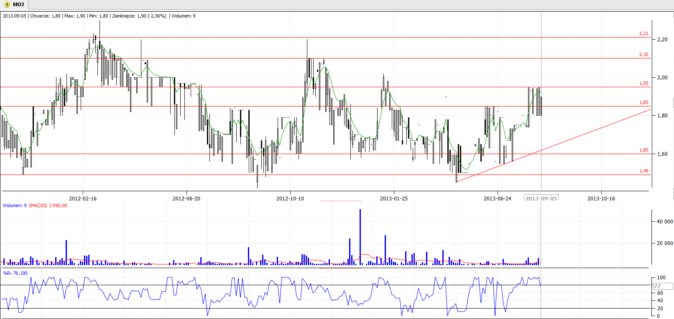Image resolution: width=674 pixels, height=319 pixels.
Task: Click the 1,60 support level label
Action: [x=644, y=150]
